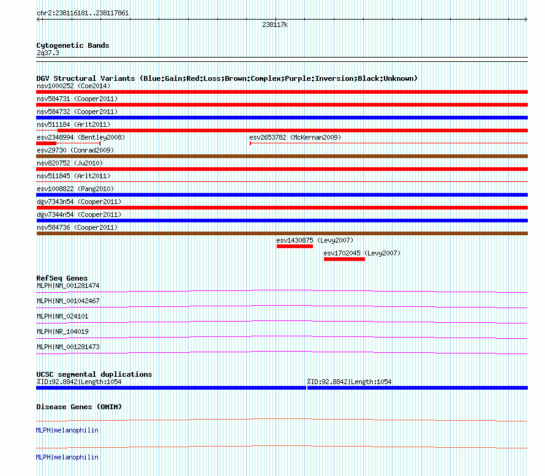Viewport: 545px width, 476px height.
Task: Click the nsv584736 (Cooper2011) label
Action: pos(77,227)
